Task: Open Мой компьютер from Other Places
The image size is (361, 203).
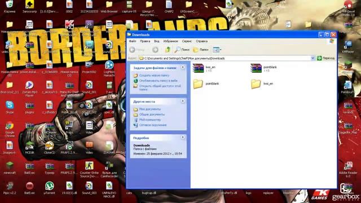Action: click(x=150, y=120)
